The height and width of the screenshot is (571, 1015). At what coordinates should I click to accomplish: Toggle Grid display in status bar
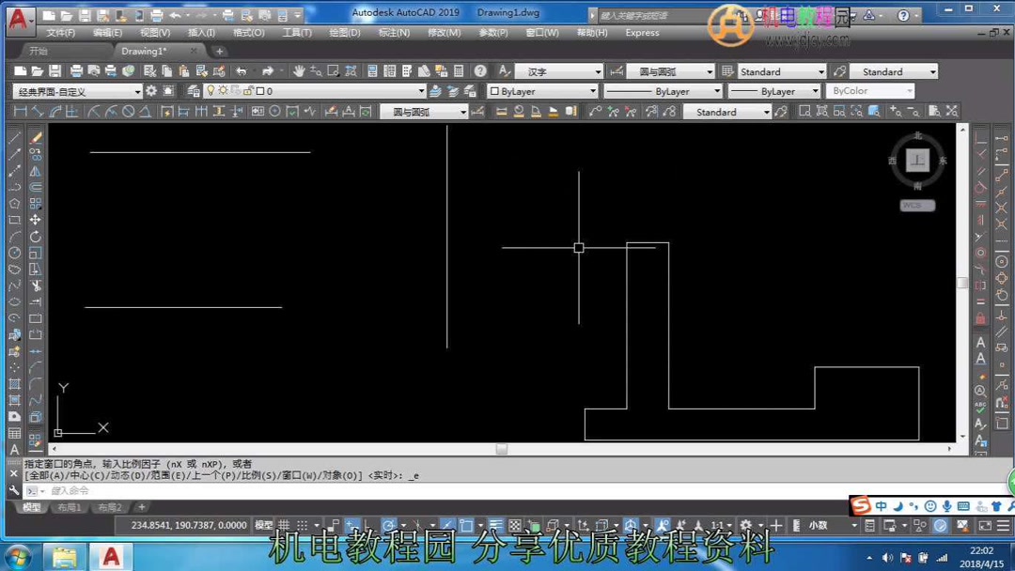pos(282,524)
